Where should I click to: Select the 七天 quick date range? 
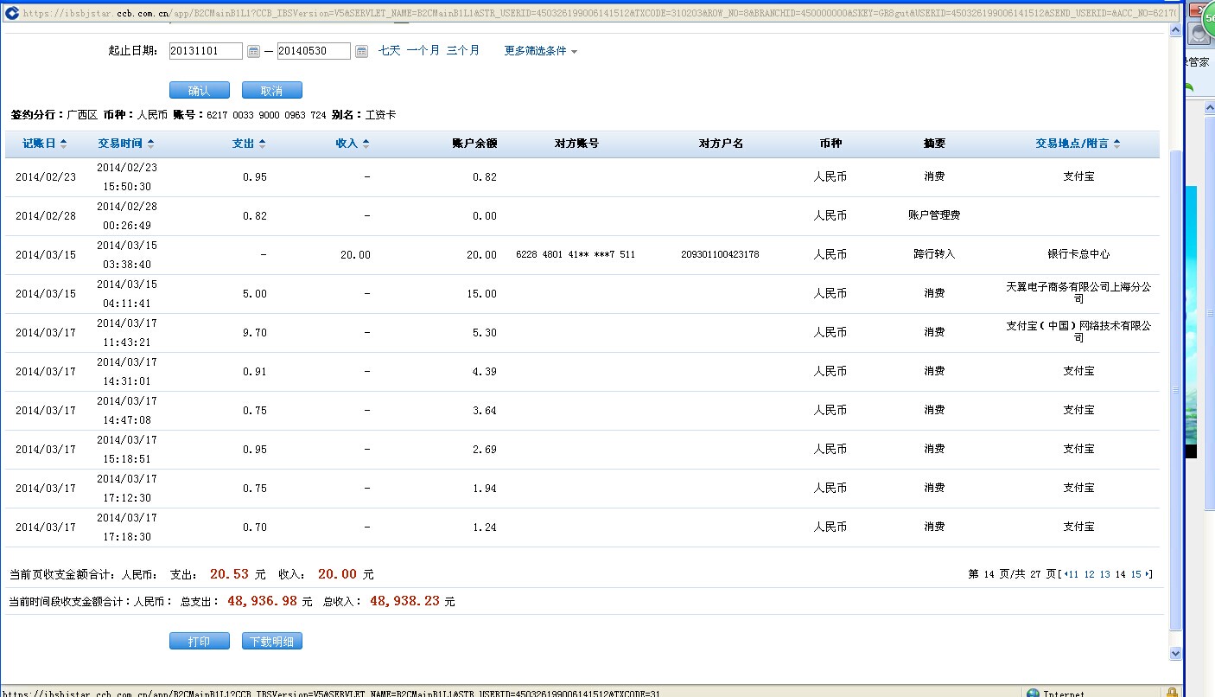pyautogui.click(x=389, y=51)
